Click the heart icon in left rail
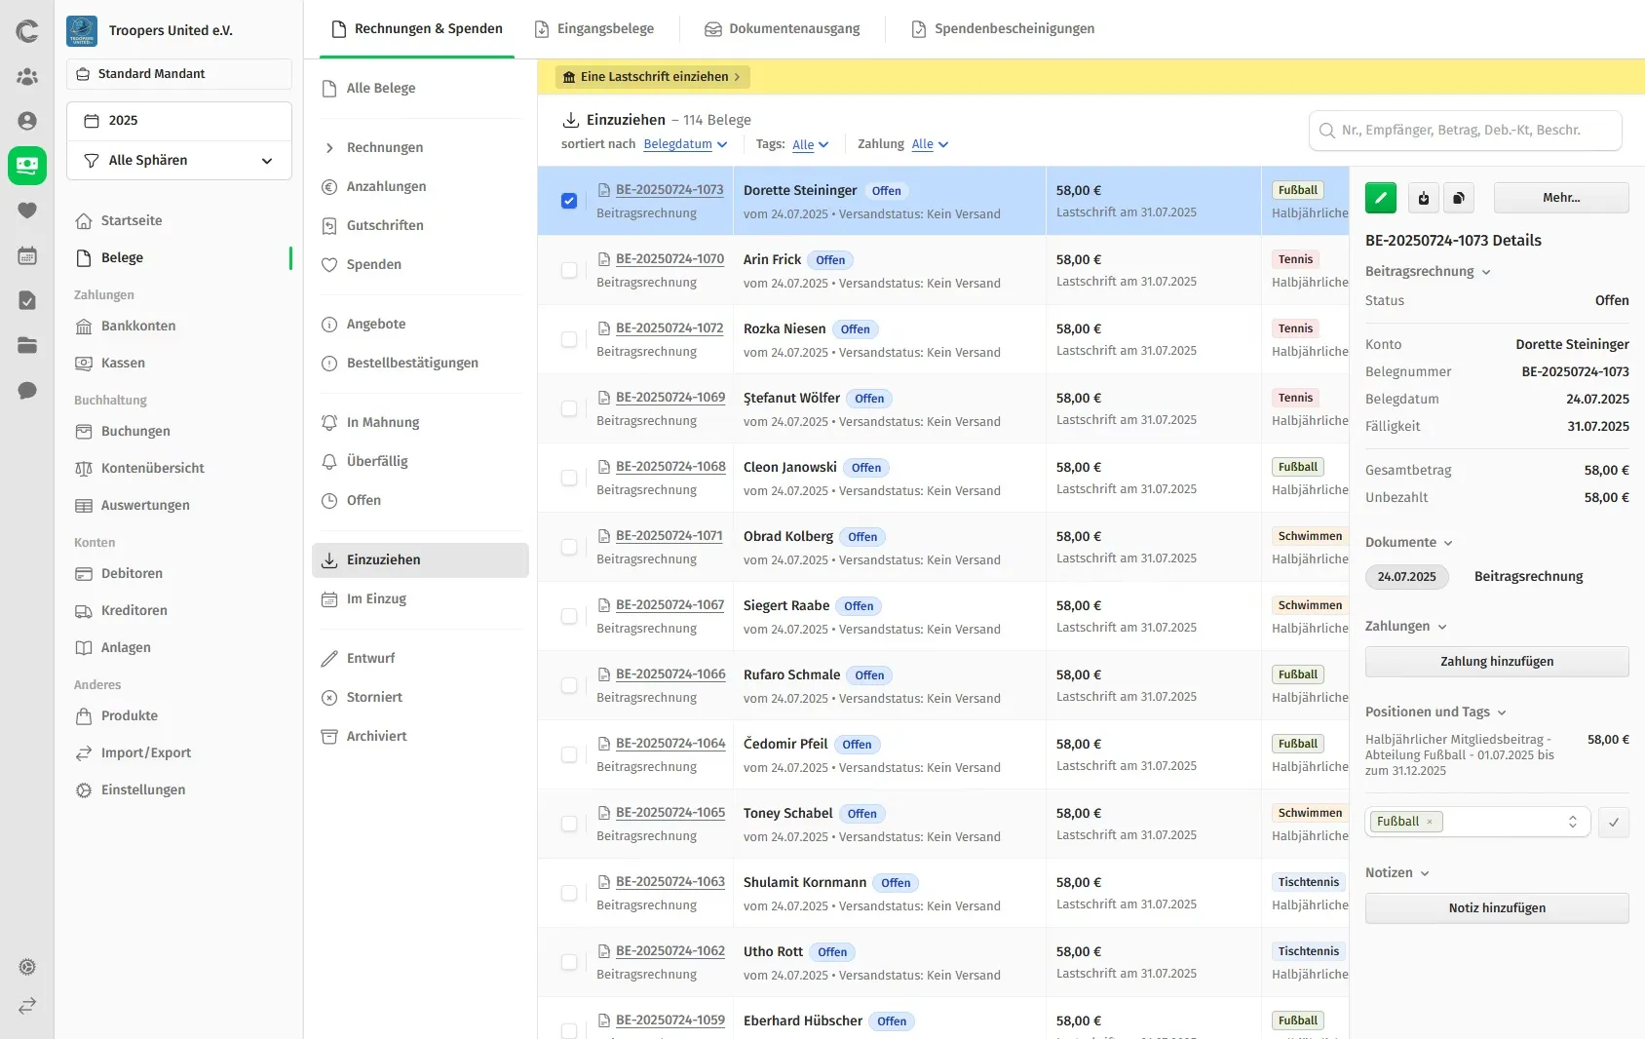Screen dimensions: 1645x1039 click(27, 211)
